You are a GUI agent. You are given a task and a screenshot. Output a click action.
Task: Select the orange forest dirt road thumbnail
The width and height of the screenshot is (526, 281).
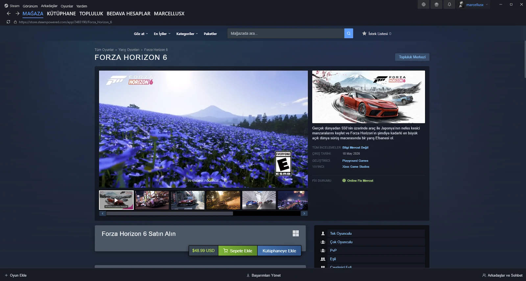coord(223,200)
